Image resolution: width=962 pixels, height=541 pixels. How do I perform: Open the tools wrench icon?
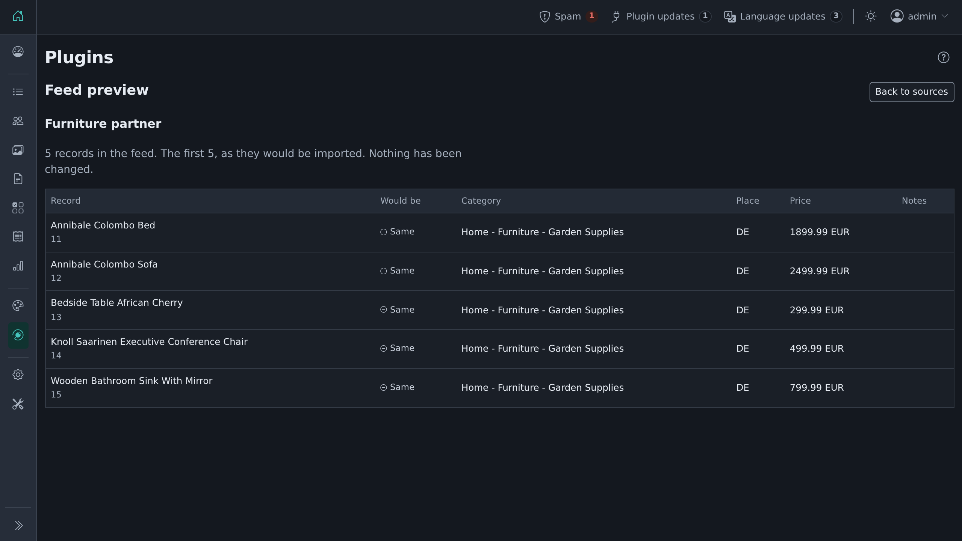click(18, 404)
